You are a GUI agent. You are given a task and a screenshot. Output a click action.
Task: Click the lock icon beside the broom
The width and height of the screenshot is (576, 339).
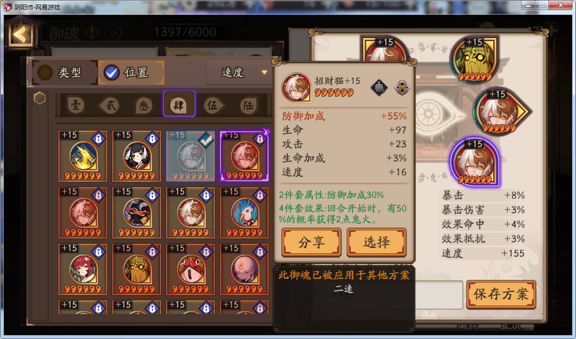[402, 88]
